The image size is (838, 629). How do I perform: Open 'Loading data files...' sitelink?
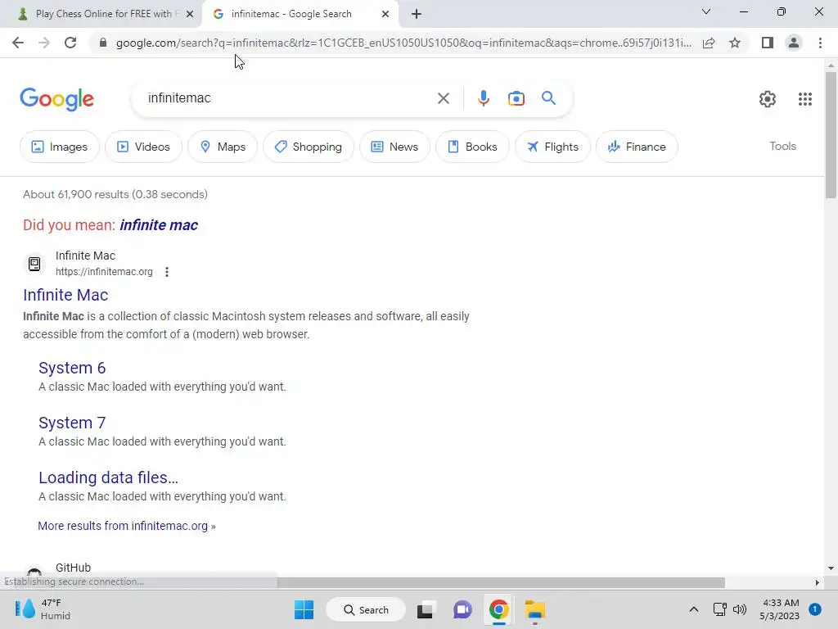tap(109, 477)
